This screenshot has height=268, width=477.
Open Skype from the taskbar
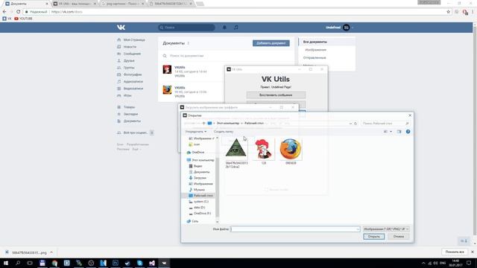point(139,263)
